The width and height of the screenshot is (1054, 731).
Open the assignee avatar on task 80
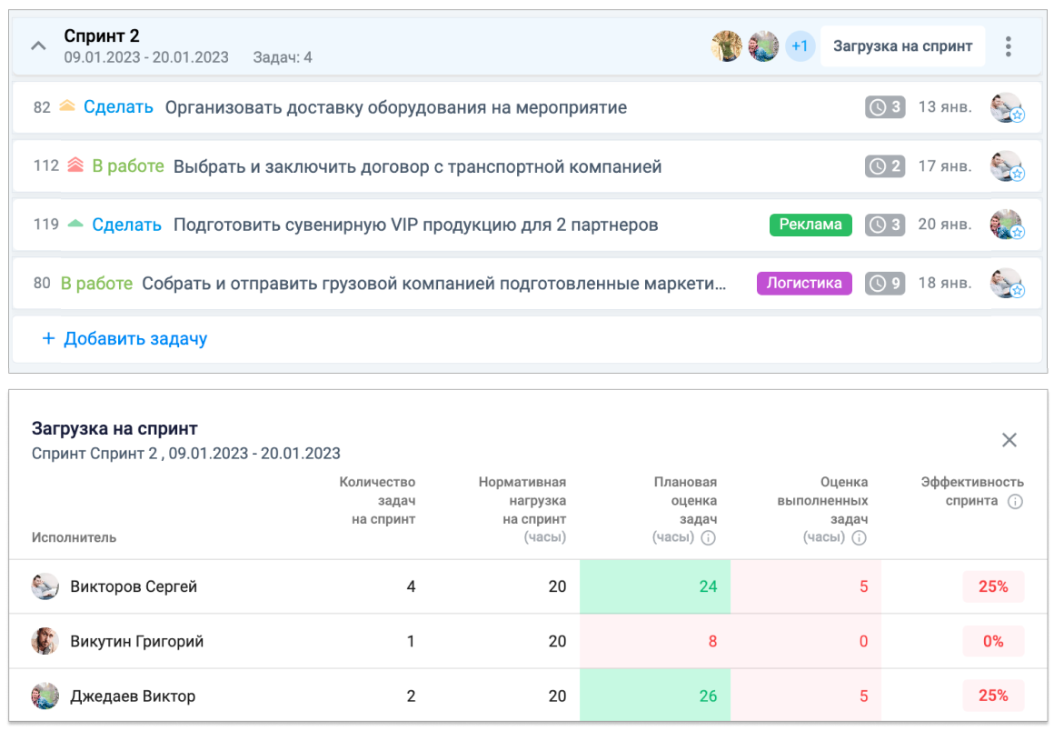(x=1007, y=283)
